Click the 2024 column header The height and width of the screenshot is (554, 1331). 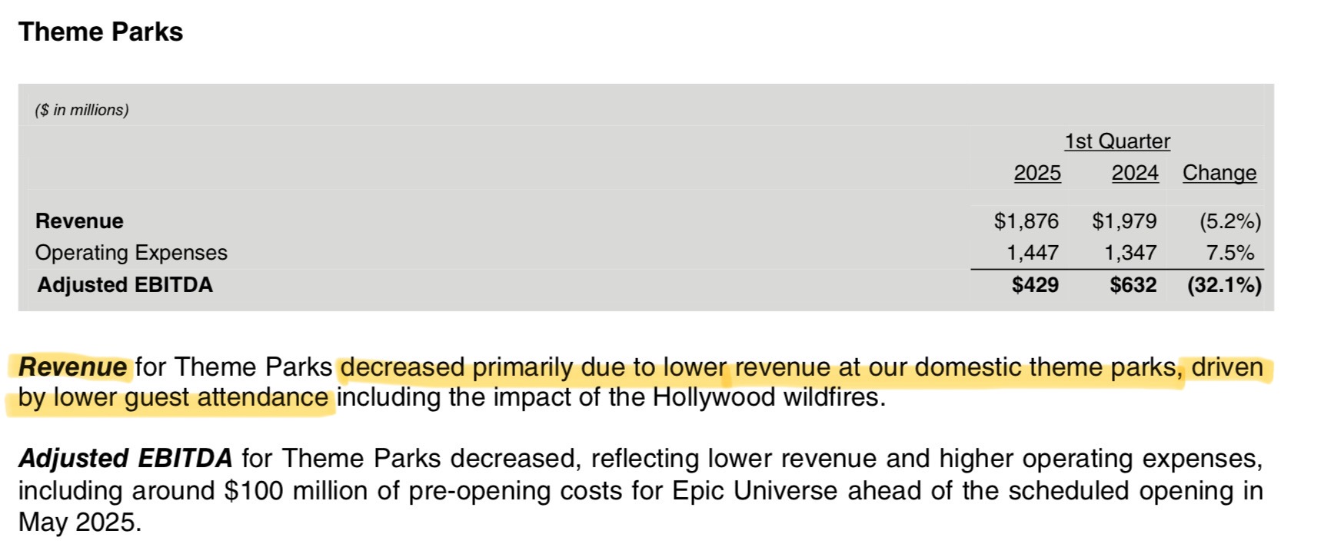(x=1134, y=173)
